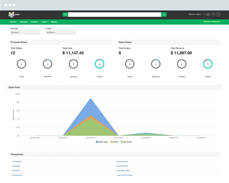The height and width of the screenshot is (183, 229).
Task: Open the 0 Late Sales Orders link
Action: [123, 170]
